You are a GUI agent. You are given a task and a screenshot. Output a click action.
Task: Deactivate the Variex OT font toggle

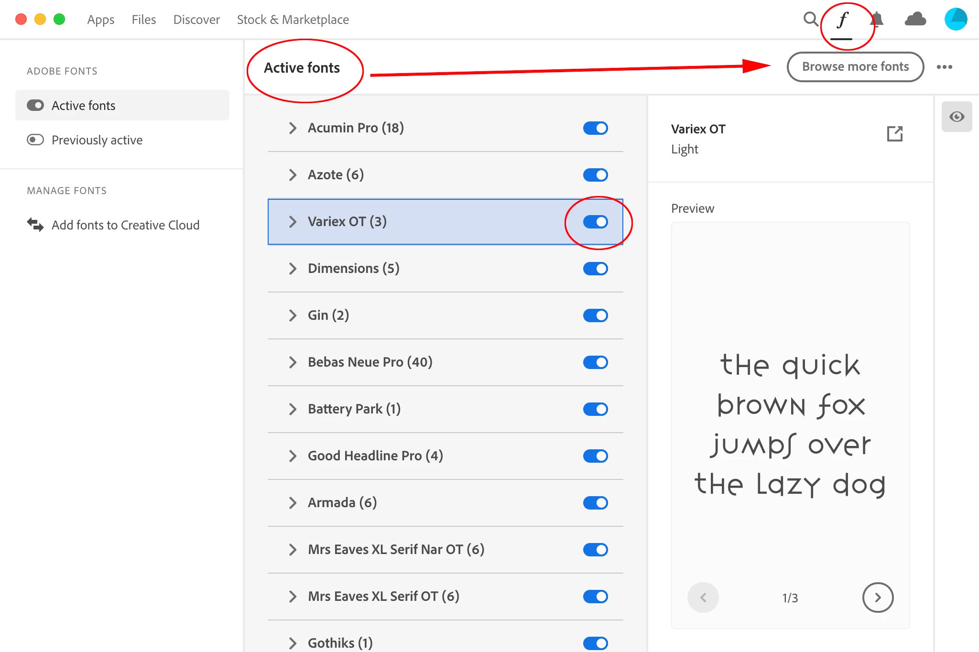click(595, 222)
